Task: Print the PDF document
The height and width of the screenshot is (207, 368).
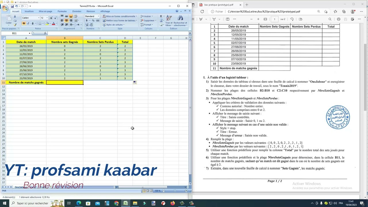Action: tap(339, 19)
